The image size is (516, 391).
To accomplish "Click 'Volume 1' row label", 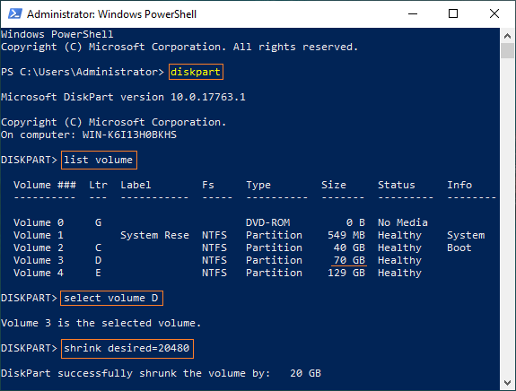I will click(x=39, y=235).
